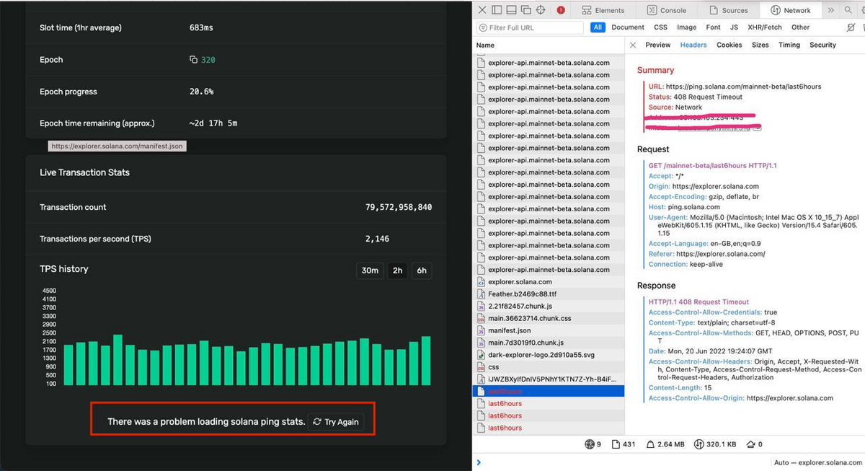Select the Feather.b2469c88.ttf font row

point(549,294)
